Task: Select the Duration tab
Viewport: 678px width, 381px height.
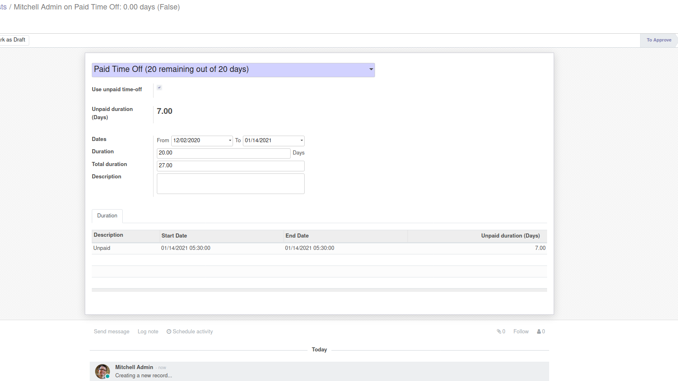Action: pyautogui.click(x=107, y=216)
